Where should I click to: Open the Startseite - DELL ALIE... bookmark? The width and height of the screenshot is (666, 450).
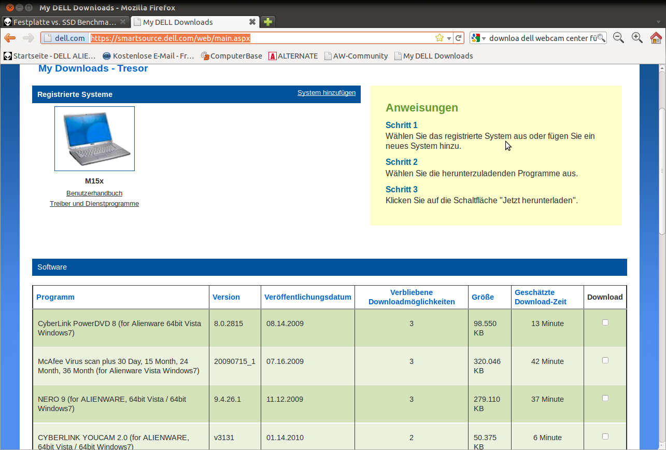(50, 56)
